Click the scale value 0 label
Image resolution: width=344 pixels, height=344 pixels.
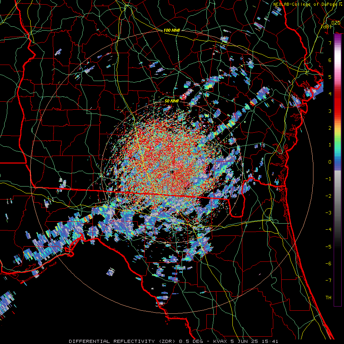tap(330, 162)
